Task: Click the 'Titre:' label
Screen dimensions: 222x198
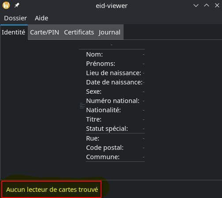Action: point(94,119)
